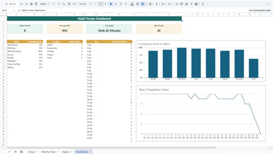This screenshot has width=273, height=154.
Task: Open the text colour picker
Action: (126, 4)
